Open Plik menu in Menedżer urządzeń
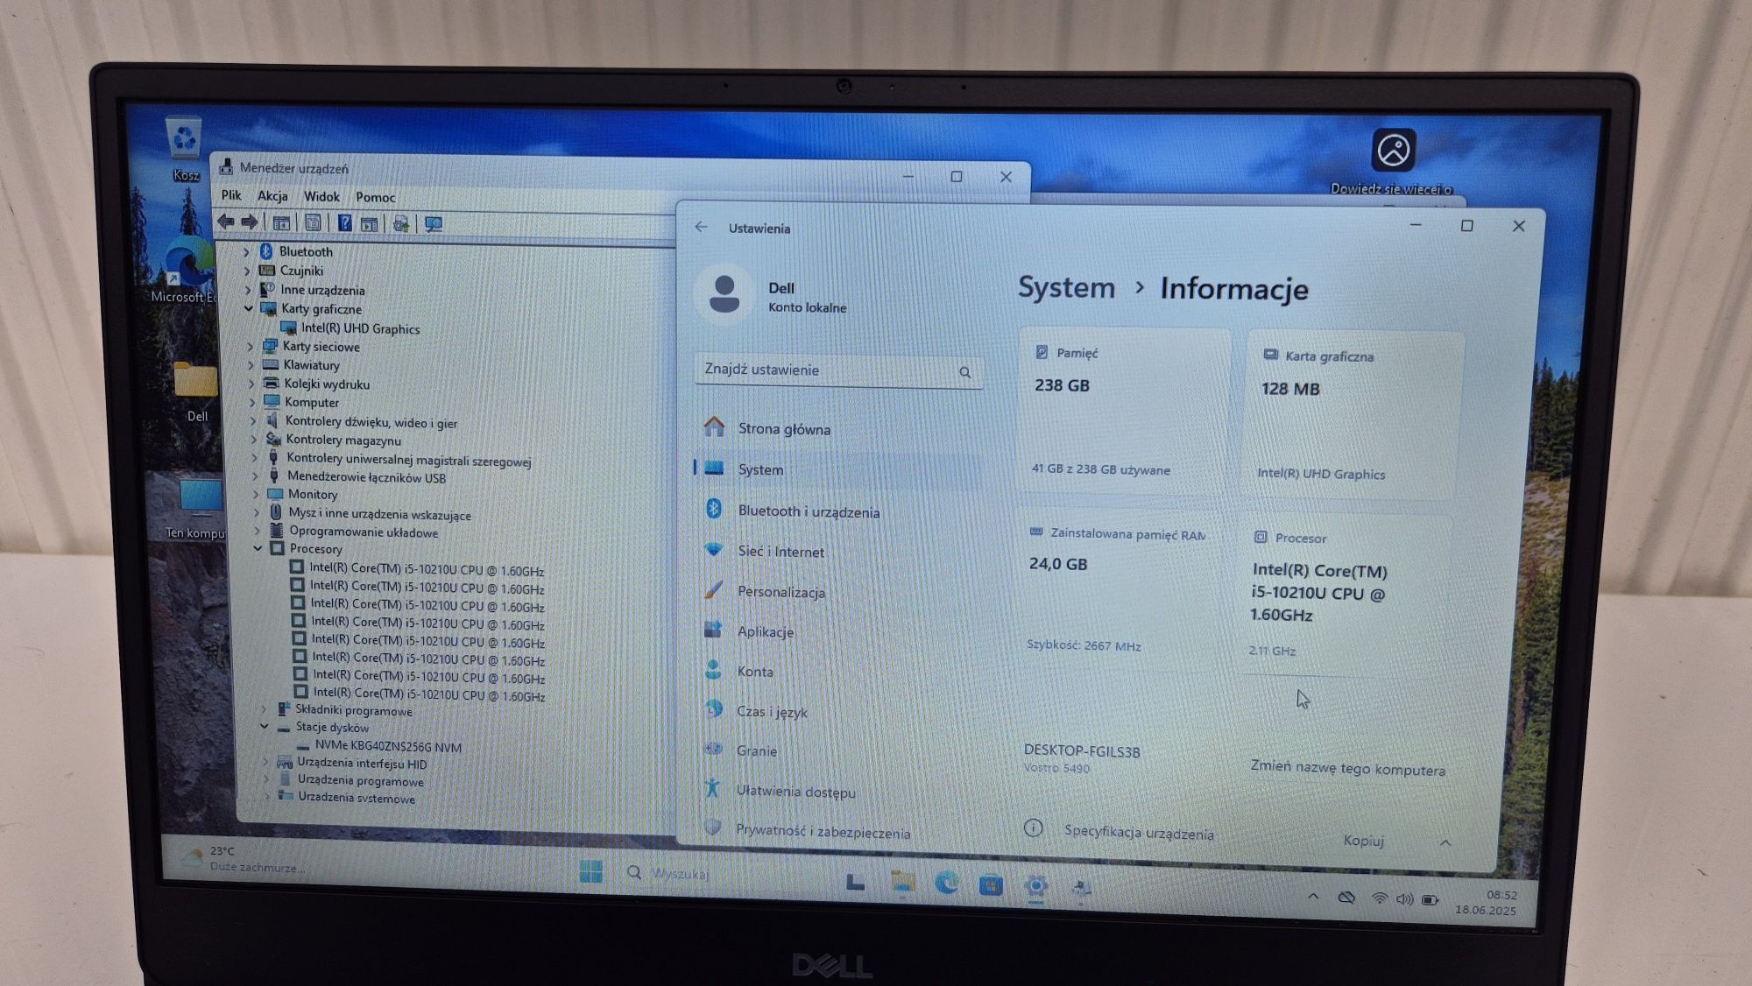This screenshot has height=986, width=1752. click(231, 195)
